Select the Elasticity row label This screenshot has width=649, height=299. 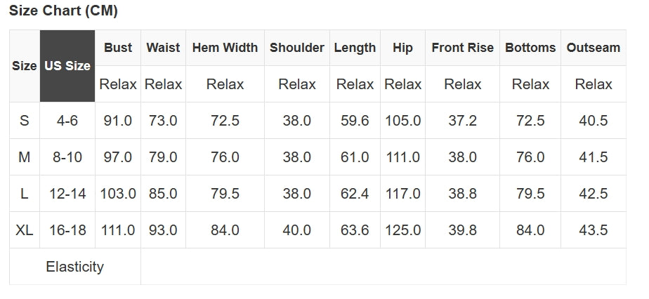click(x=74, y=267)
